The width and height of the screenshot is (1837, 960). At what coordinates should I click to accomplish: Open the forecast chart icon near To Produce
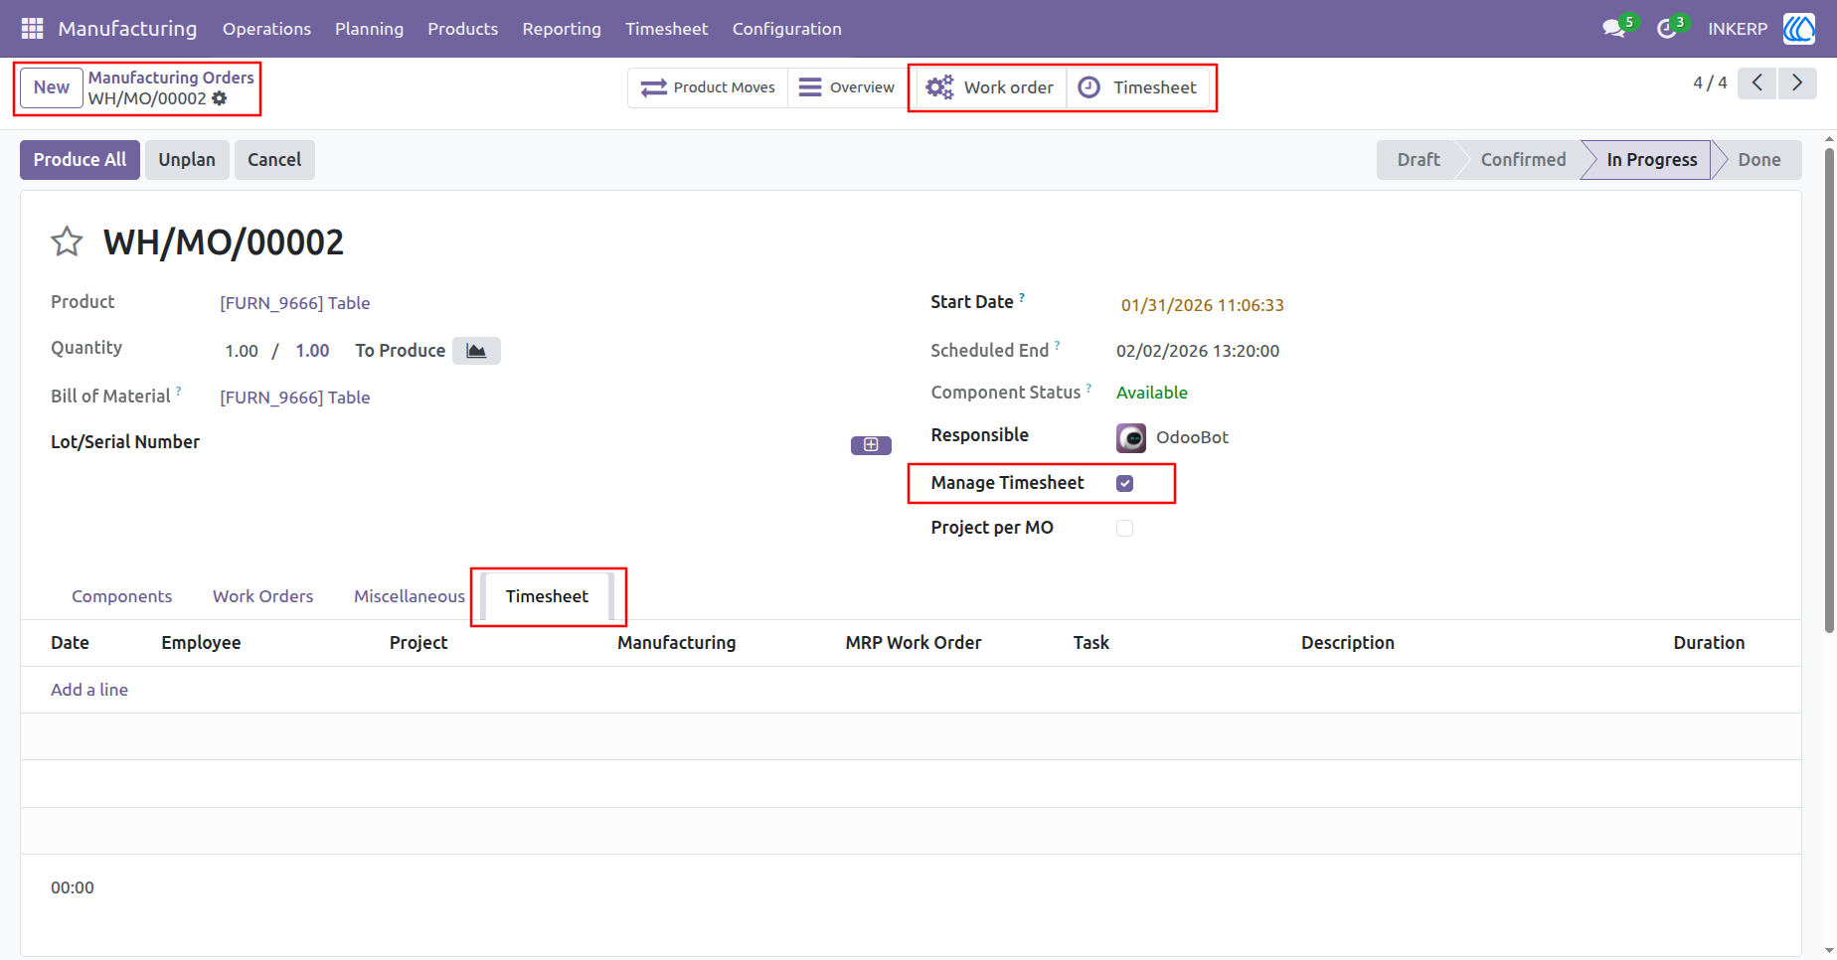pos(476,351)
